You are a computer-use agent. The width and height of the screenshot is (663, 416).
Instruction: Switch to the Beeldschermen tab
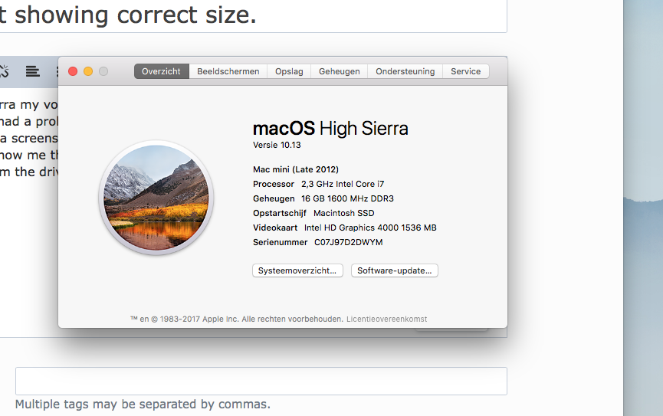point(228,71)
